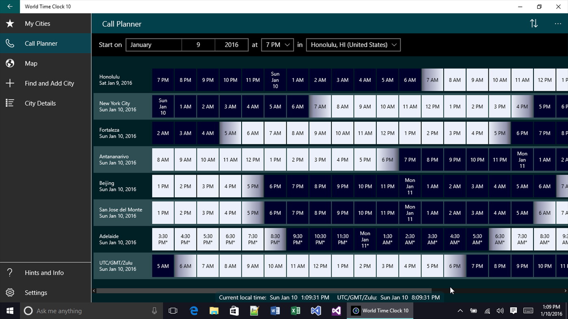Click the year 2016 date field
568x319 pixels.
(x=231, y=45)
